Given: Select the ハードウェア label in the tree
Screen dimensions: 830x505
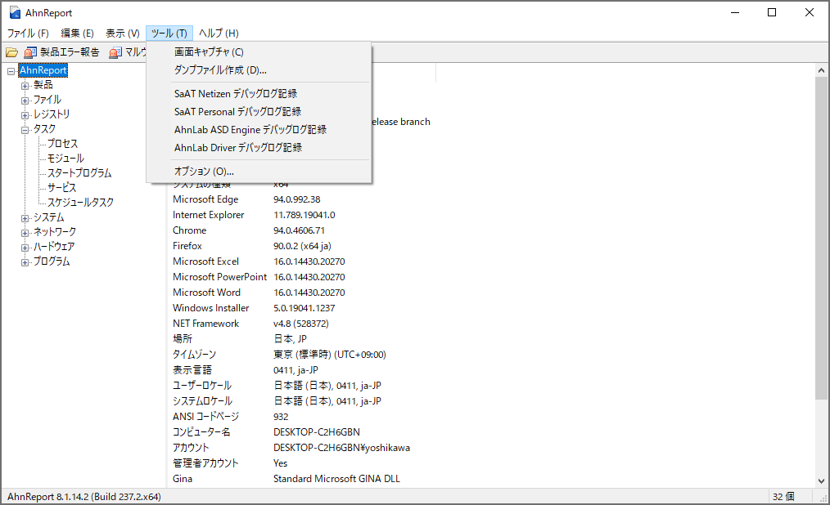Looking at the screenshot, I should 54,247.
